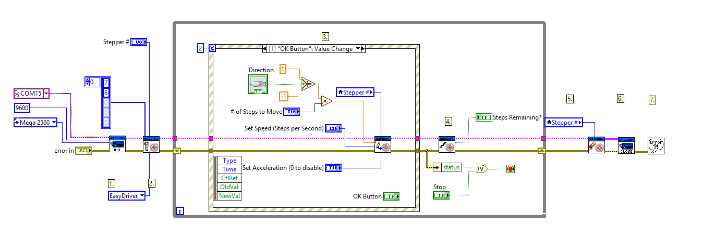Click the OK Button boolean terminal

pyautogui.click(x=391, y=196)
